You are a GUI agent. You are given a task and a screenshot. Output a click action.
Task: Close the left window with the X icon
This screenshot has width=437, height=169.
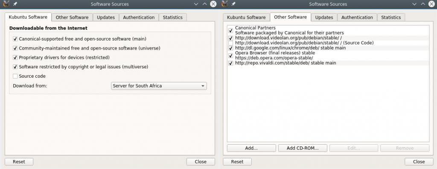pyautogui.click(x=213, y=4)
